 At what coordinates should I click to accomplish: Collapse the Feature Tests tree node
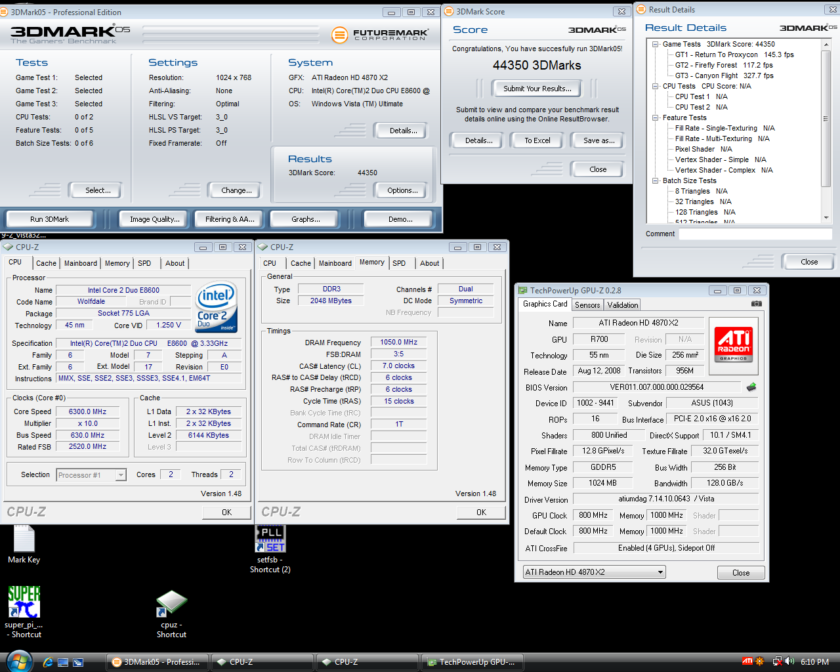click(x=656, y=117)
